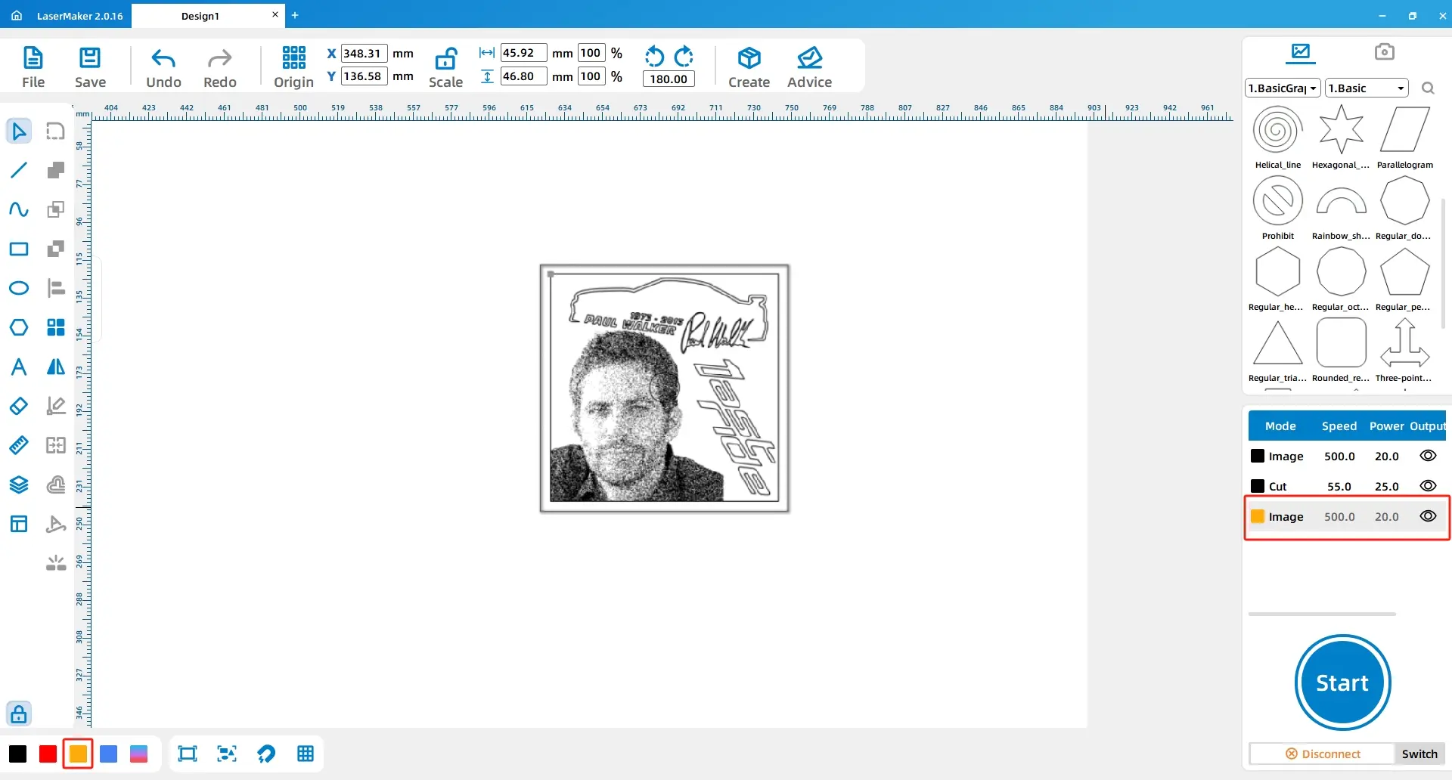Toggle the bottom-left padlock lock button
1452x780 pixels.
tap(19, 713)
